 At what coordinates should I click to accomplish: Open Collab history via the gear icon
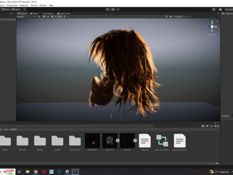[x=214, y=9]
